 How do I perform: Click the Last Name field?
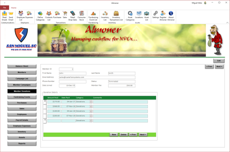(x=122, y=73)
